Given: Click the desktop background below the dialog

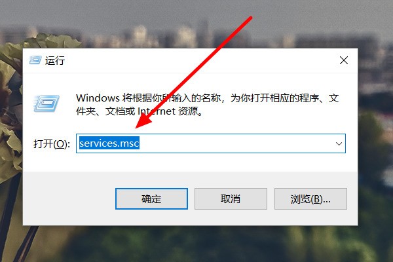Looking at the screenshot, I should tap(195, 244).
